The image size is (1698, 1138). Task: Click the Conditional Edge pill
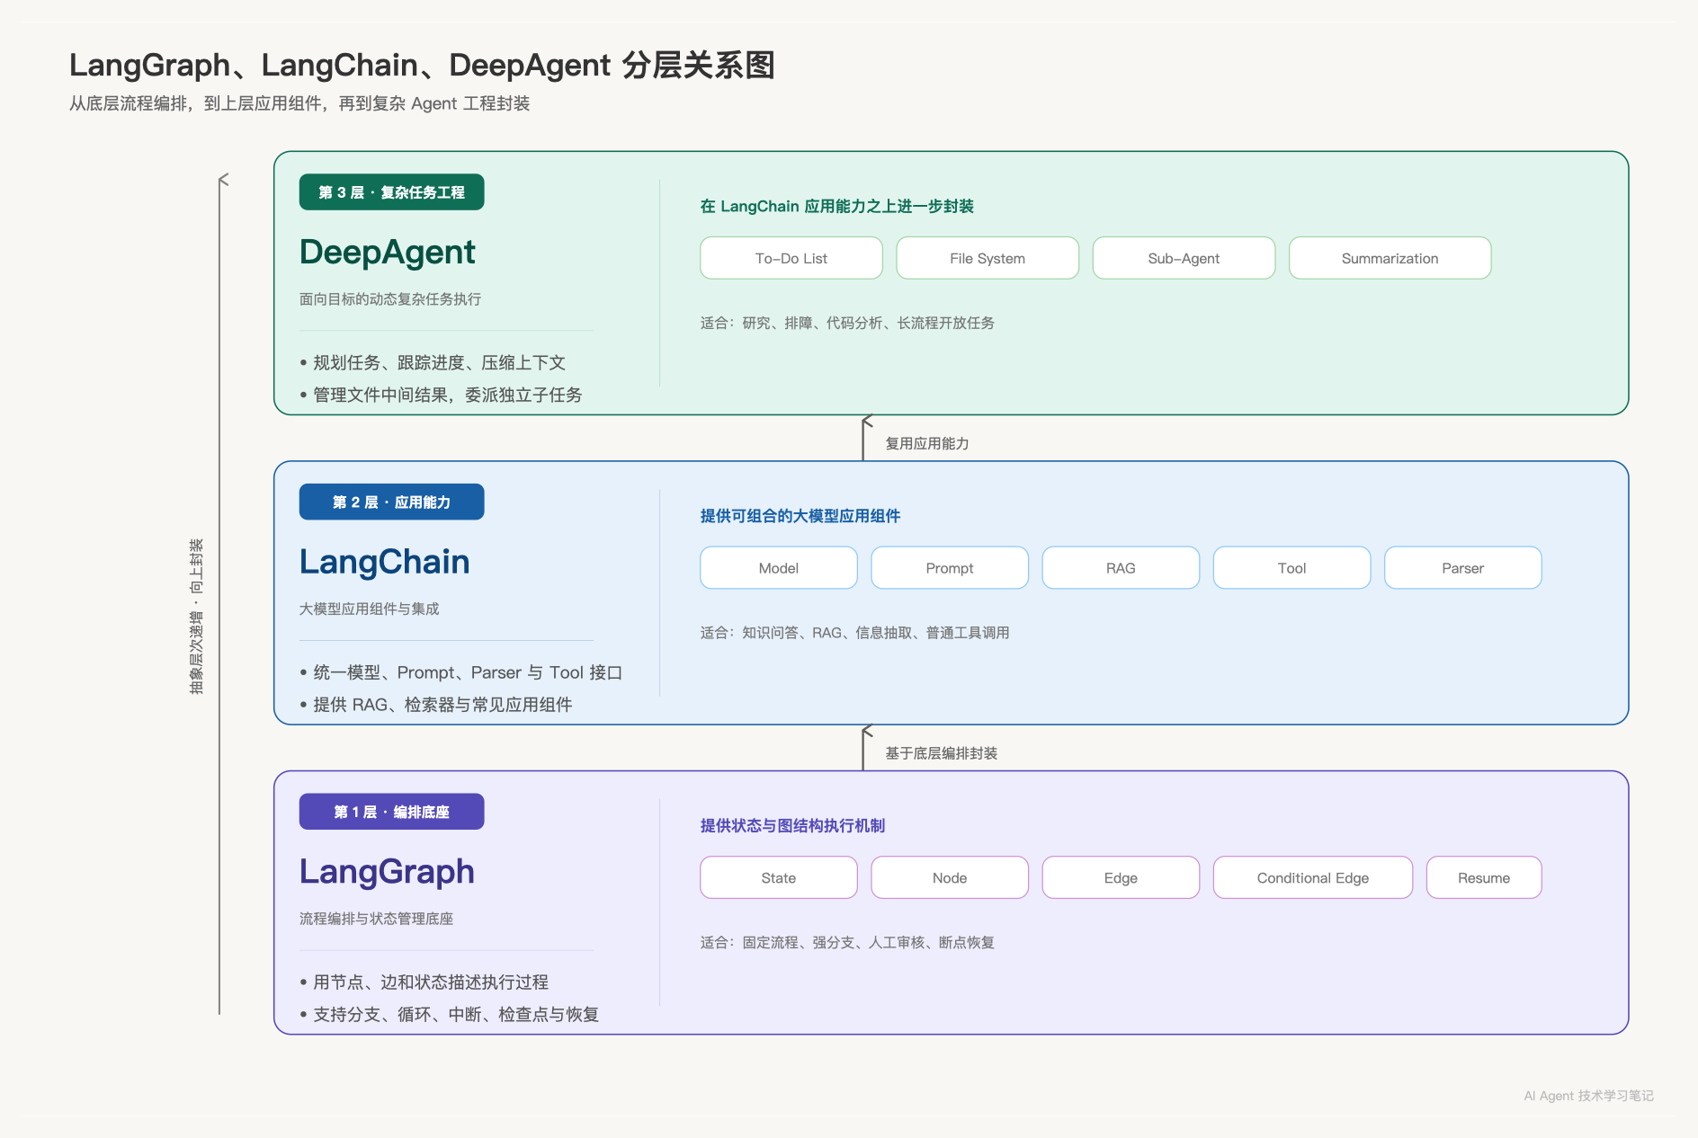[1313, 877]
